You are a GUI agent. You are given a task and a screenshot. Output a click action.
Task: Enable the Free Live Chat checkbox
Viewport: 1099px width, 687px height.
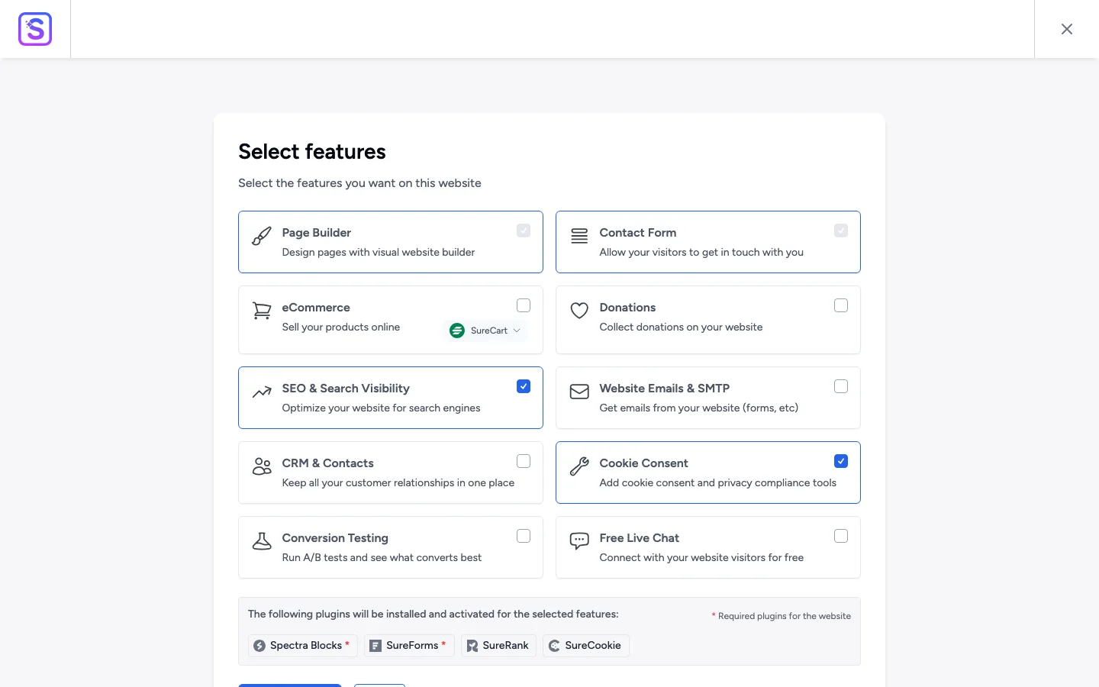tap(841, 536)
